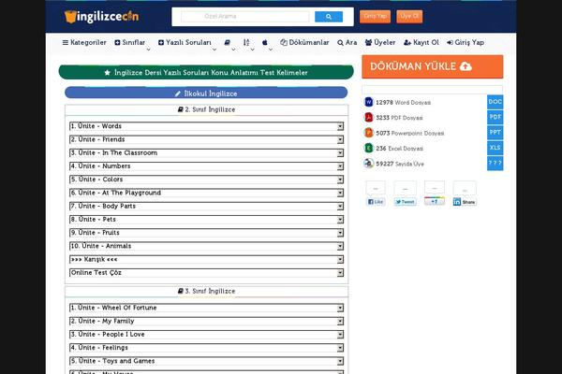Image resolution: width=562 pixels, height=374 pixels.
Task: Click the blue search magnifier button
Action: [329, 17]
